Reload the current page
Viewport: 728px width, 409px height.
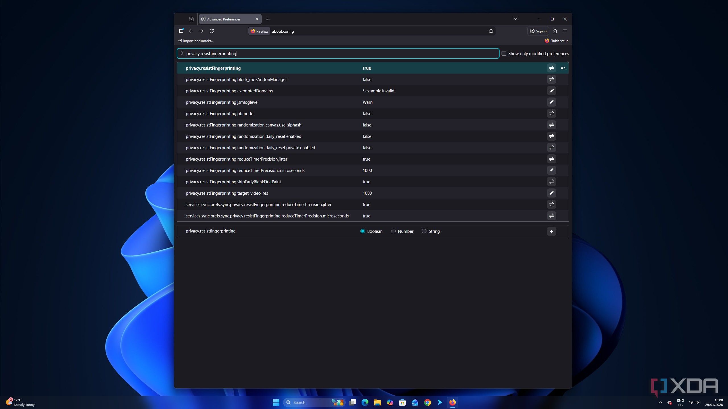(x=212, y=31)
